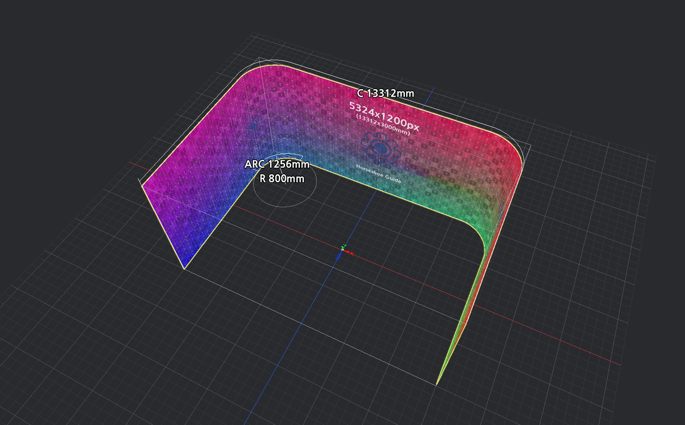Select the "ARC 1256mm" measurement label
The width and height of the screenshot is (685, 425).
(x=277, y=164)
